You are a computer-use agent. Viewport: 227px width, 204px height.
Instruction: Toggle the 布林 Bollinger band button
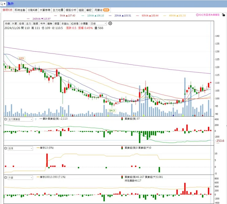pyautogui.click(x=43, y=23)
